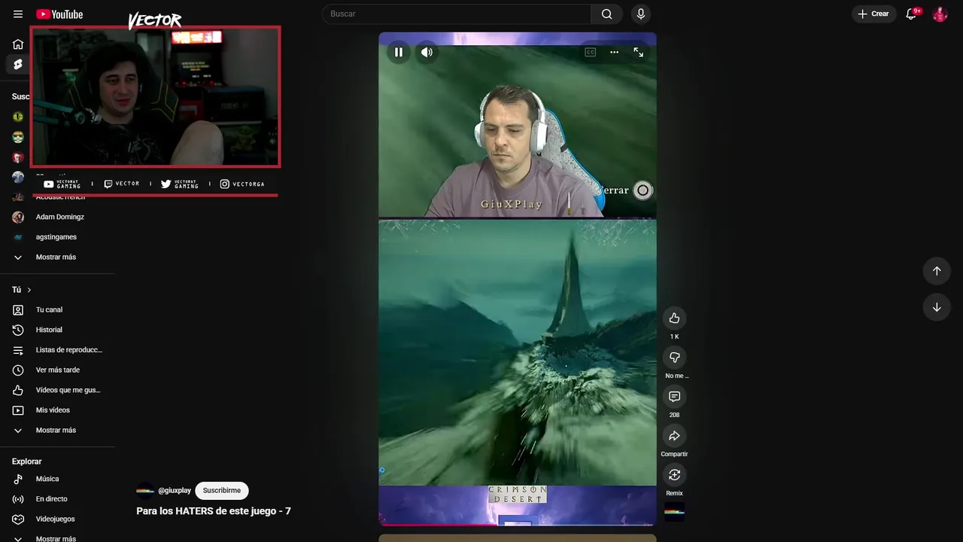Toggle closed captions on the Short
963x542 pixels.
pyautogui.click(x=591, y=52)
